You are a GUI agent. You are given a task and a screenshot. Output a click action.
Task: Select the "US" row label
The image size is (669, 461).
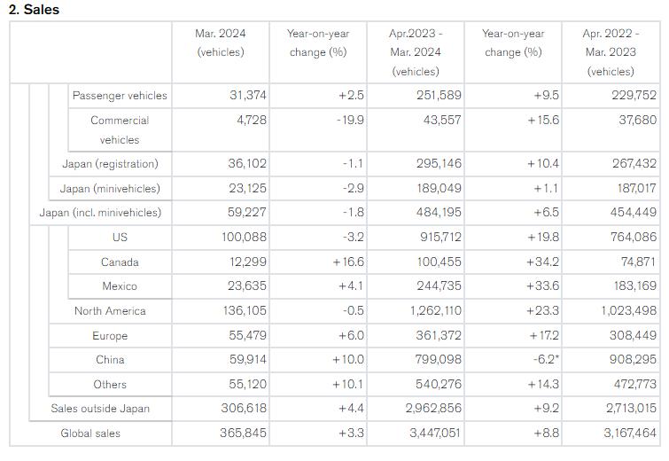coord(120,238)
